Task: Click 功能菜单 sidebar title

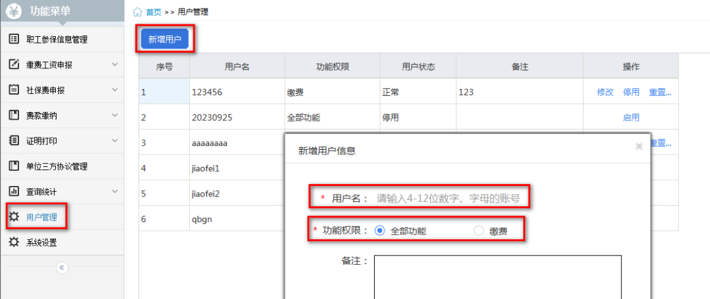Action: point(50,11)
